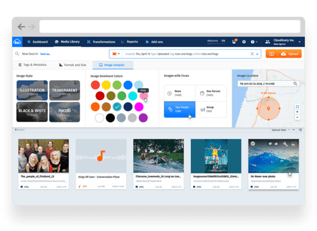Click the map fullscreen frame icon

297,107
